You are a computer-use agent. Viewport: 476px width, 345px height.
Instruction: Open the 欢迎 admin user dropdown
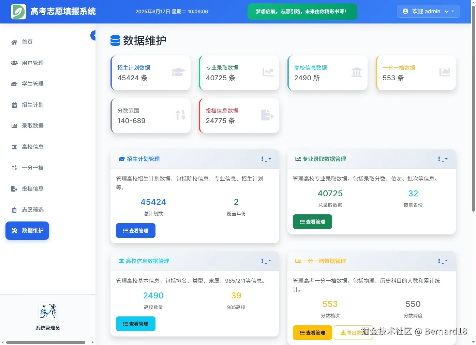tap(428, 11)
